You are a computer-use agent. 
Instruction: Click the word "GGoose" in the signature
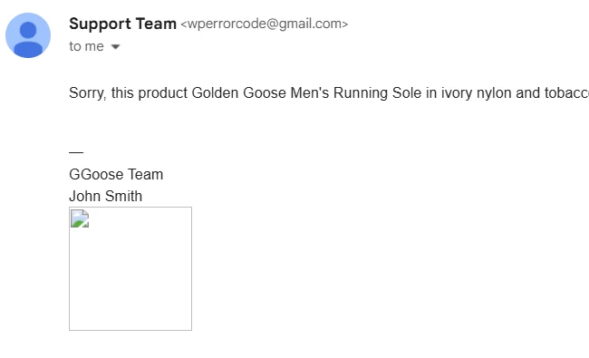pyautogui.click(x=96, y=175)
